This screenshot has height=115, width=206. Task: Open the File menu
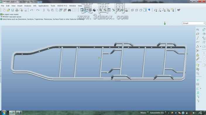[2, 6]
